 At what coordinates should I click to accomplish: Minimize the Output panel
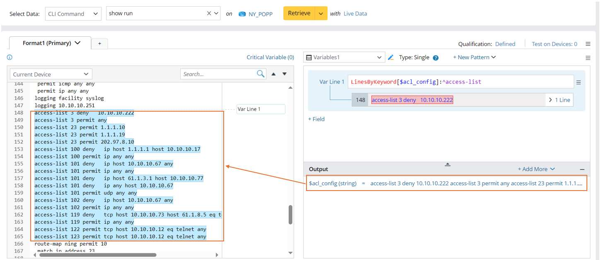tap(582, 169)
